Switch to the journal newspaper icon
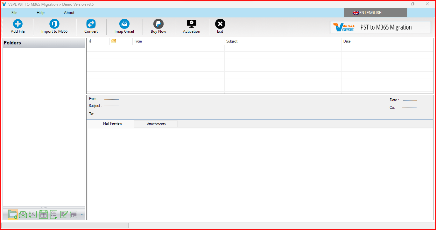 click(74, 214)
